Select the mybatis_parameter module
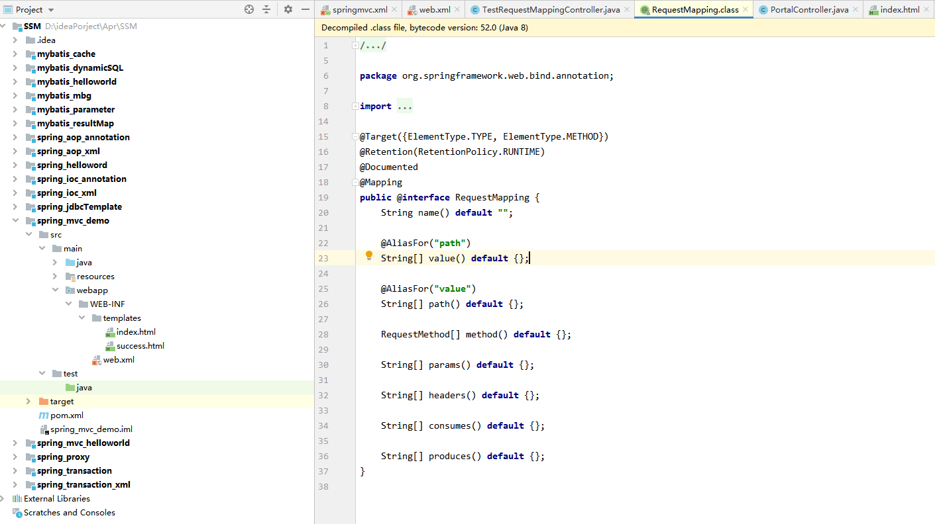 [x=76, y=110]
